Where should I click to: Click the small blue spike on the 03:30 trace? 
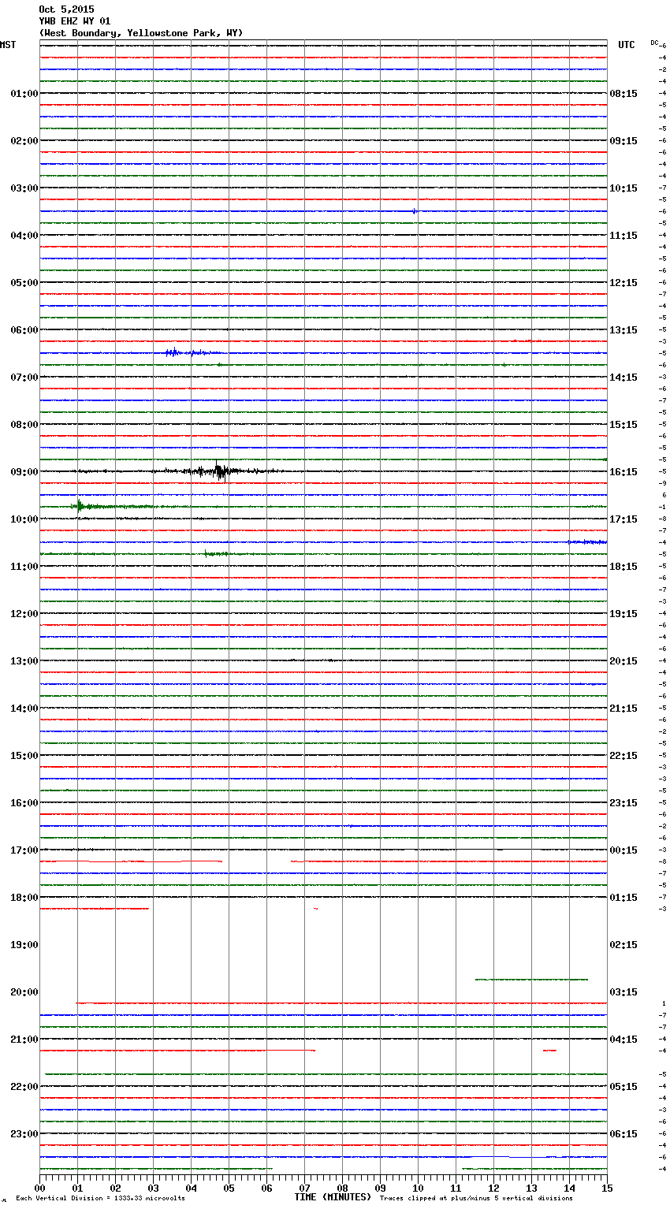pos(414,211)
